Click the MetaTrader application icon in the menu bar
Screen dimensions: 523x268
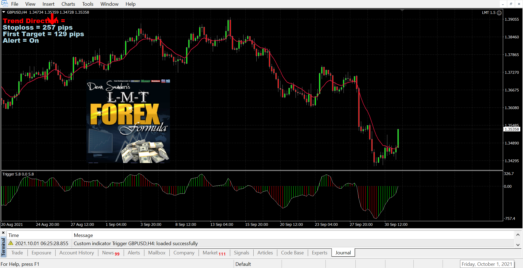5,4
